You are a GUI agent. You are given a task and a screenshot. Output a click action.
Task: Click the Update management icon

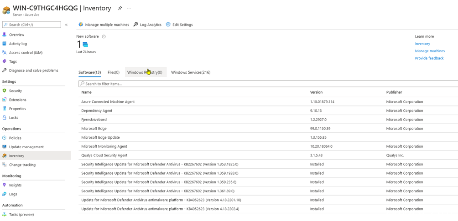(x=4, y=147)
